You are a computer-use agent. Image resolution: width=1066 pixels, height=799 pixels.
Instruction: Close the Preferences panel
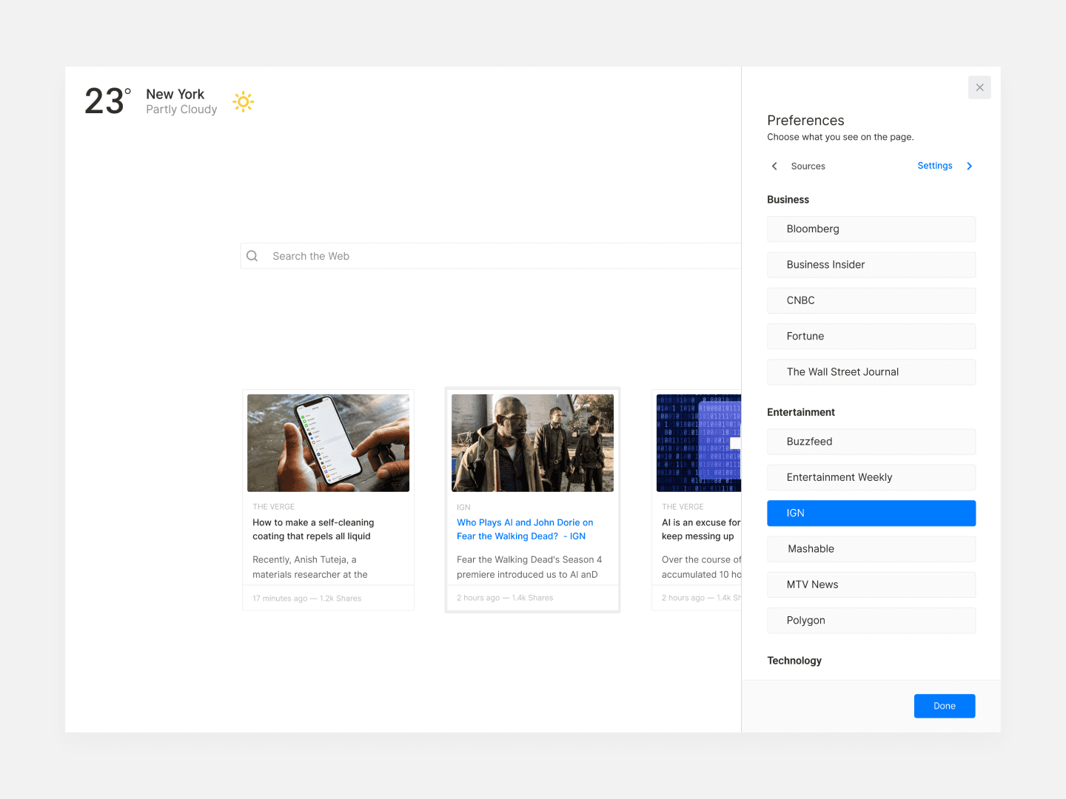coord(979,87)
